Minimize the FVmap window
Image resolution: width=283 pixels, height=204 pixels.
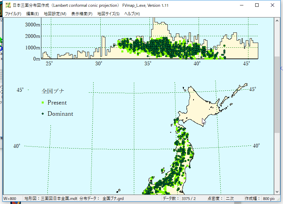click(241, 5)
